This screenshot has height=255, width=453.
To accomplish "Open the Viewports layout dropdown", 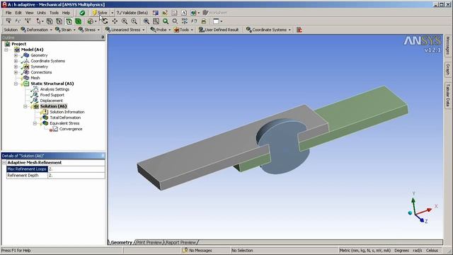I will pyautogui.click(x=222, y=21).
